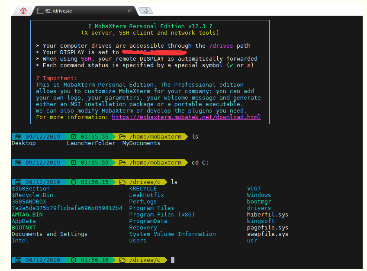Click the 'System Volume Information' entry
The image size is (367, 271).
(x=173, y=234)
